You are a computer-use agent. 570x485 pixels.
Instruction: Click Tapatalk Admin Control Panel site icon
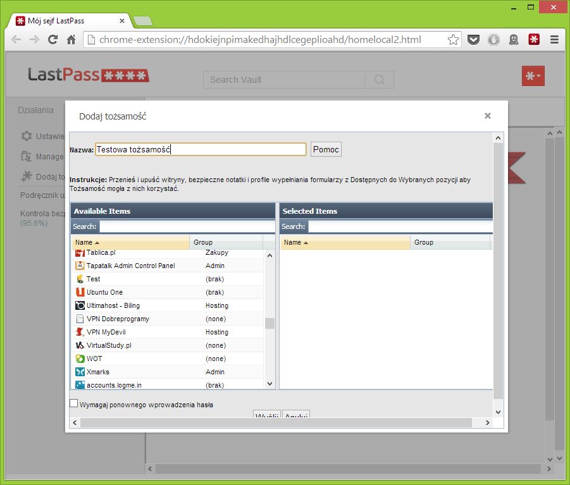click(x=80, y=266)
